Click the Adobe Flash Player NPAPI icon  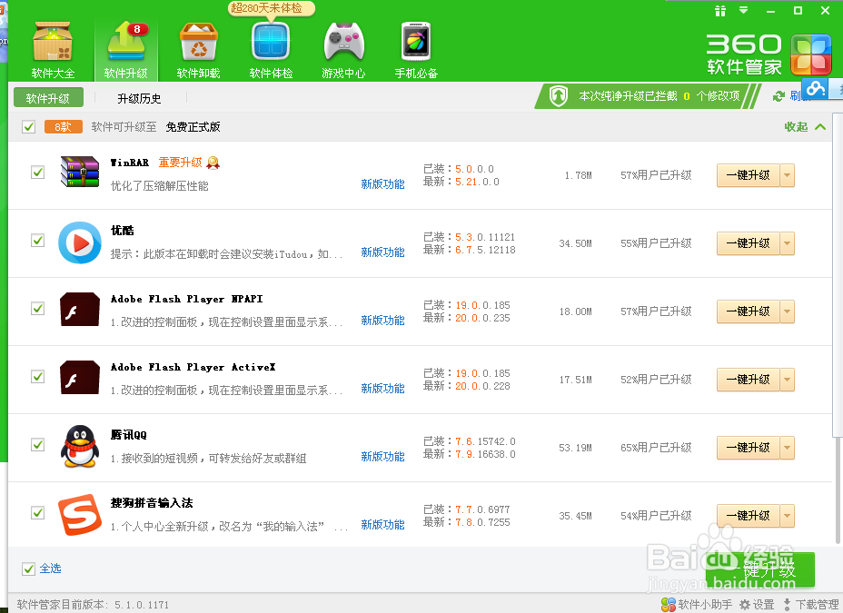pos(80,310)
